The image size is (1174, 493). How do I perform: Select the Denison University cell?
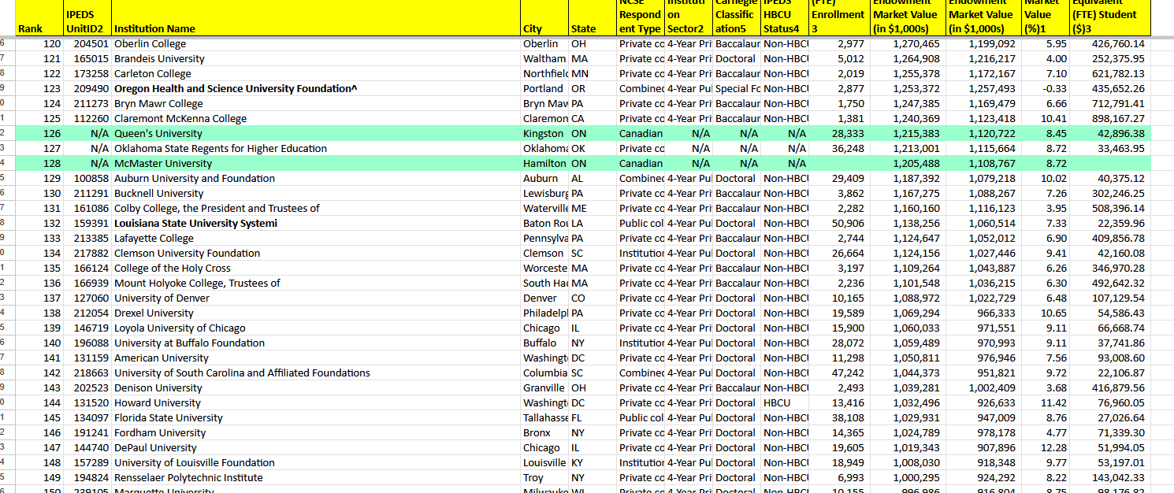(x=316, y=388)
